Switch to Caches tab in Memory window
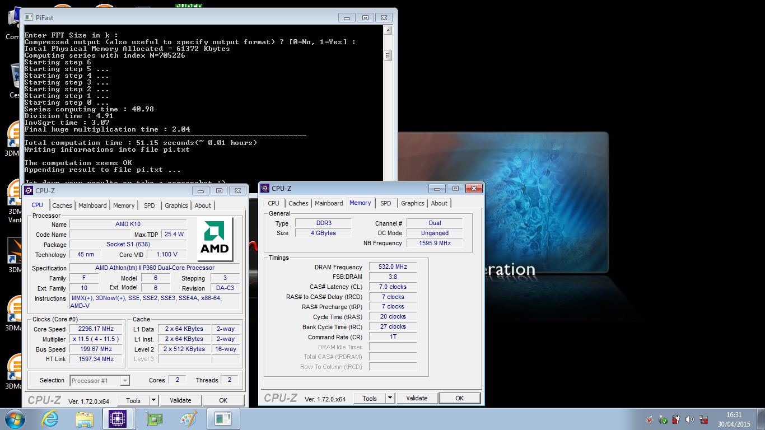Viewport: 765px width, 430px height. point(298,203)
